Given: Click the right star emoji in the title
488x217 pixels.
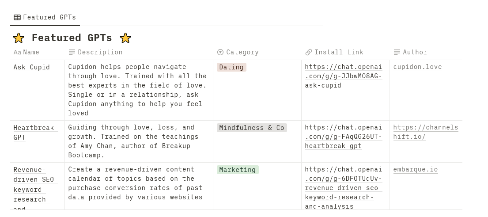Looking at the screenshot, I should (x=125, y=38).
